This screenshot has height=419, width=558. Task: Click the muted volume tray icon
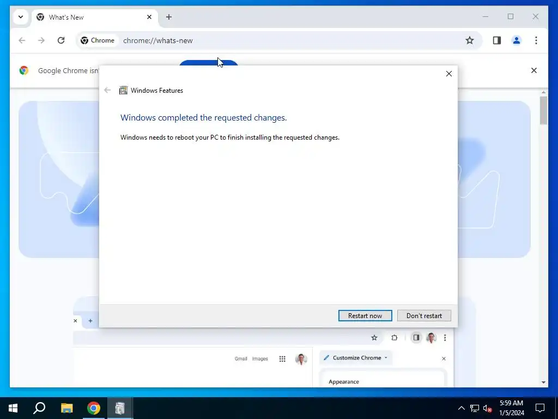coord(488,408)
